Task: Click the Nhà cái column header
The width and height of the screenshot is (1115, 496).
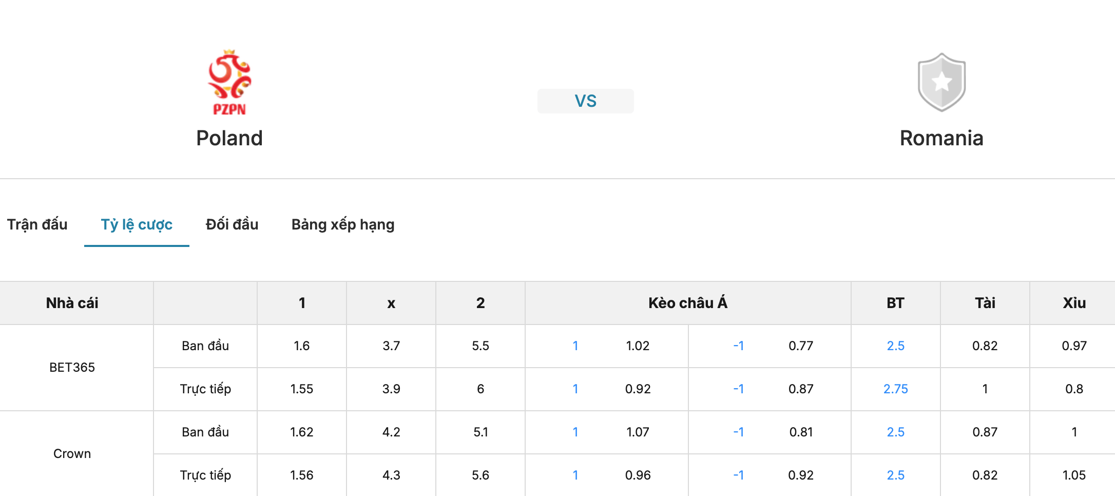Action: click(x=72, y=303)
